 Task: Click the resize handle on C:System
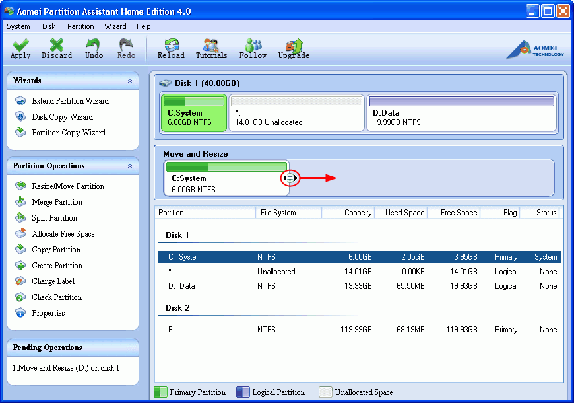pyautogui.click(x=290, y=178)
